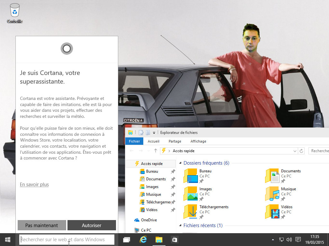Open the Action Center notification icon
The width and height of the screenshot is (329, 246).
298,239
